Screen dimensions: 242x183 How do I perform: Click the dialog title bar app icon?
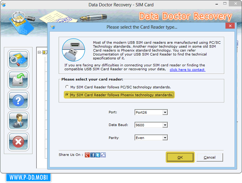(53, 27)
